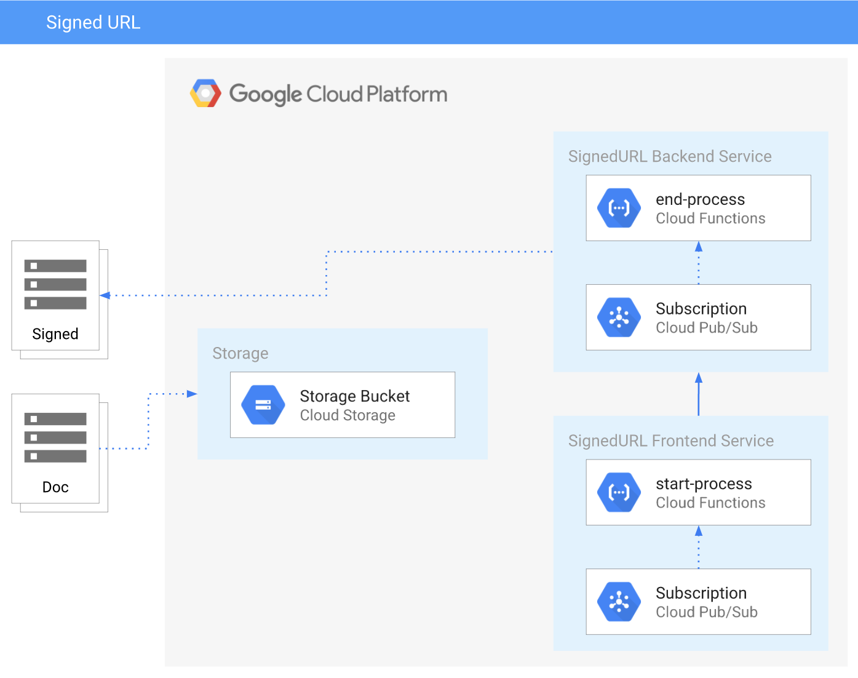
Task: Click the Pub/Sub icon in SignedURL Backend Service
Action: (619, 317)
